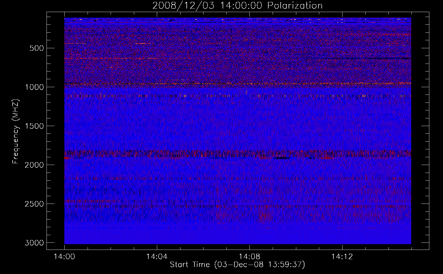
Task: Click the plot title '2008/12/03 14:00:00 Polarization'
Action: (237, 6)
